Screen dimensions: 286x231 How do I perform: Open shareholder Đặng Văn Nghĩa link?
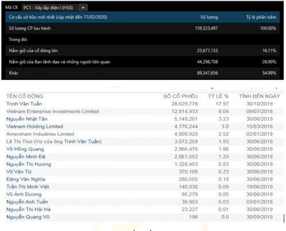pos(26,179)
